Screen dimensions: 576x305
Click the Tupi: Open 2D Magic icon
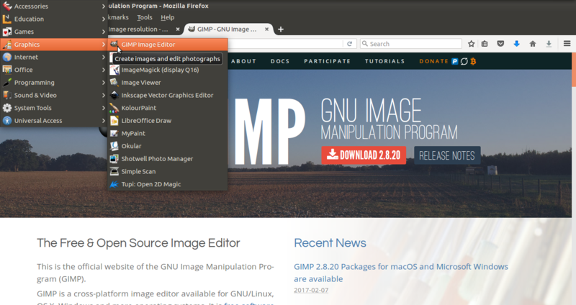114,184
